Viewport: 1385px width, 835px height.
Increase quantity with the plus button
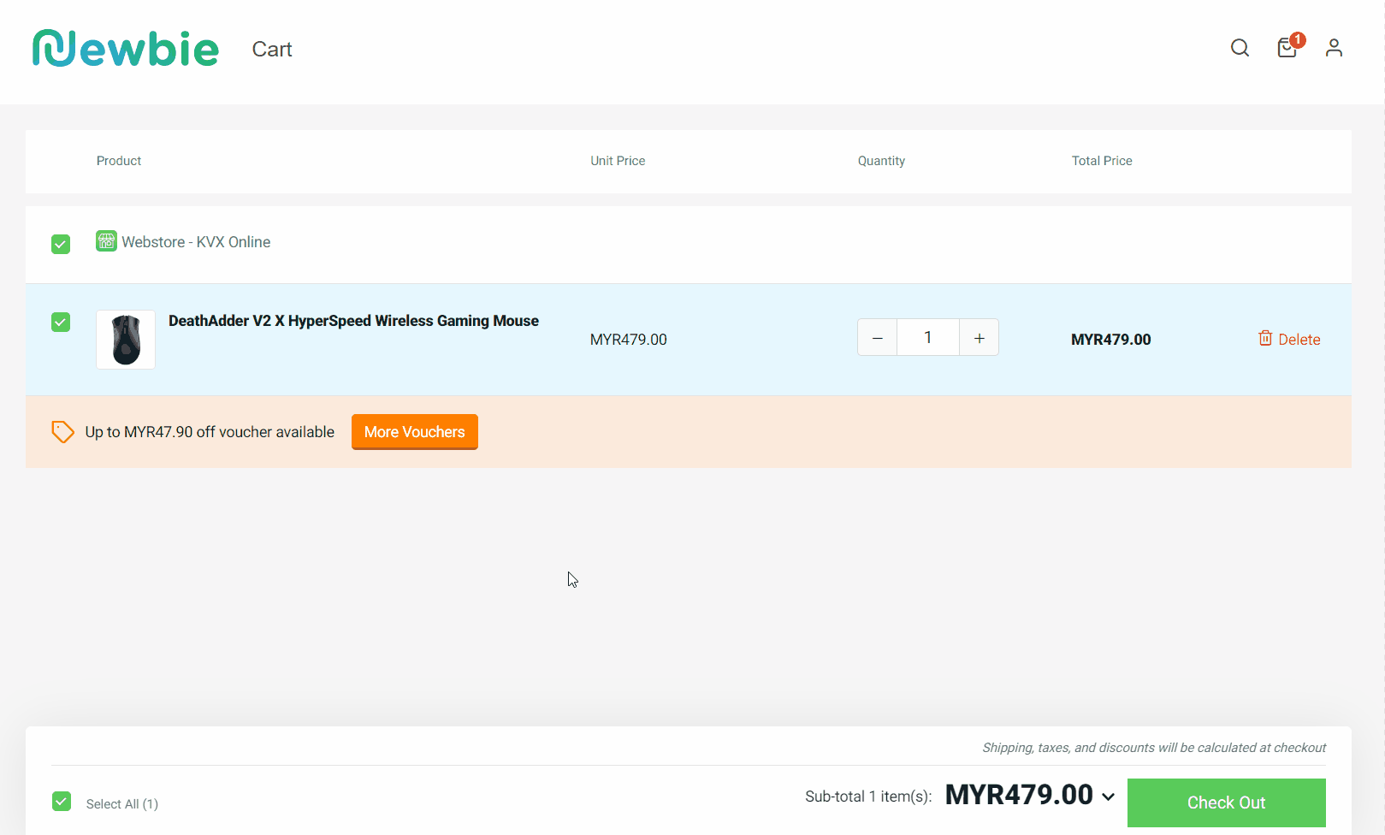point(978,337)
